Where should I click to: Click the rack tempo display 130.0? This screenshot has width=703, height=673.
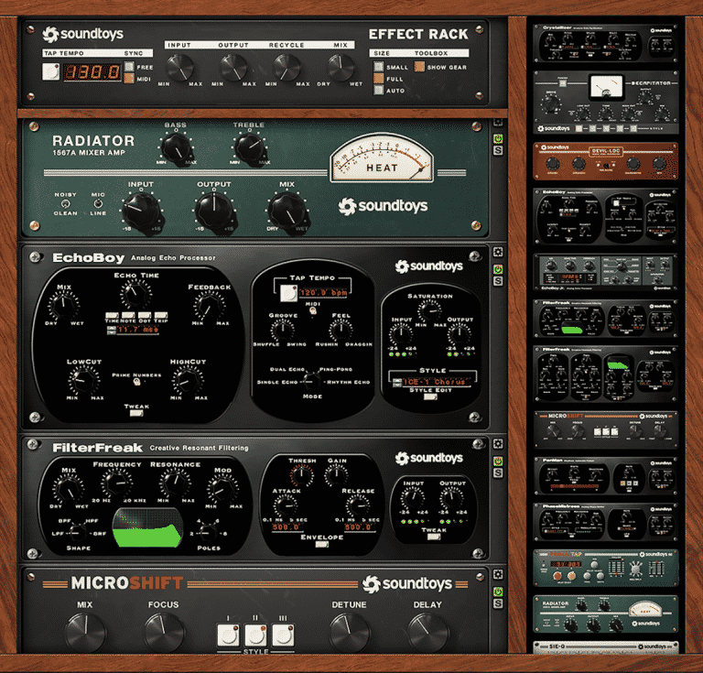pos(92,71)
